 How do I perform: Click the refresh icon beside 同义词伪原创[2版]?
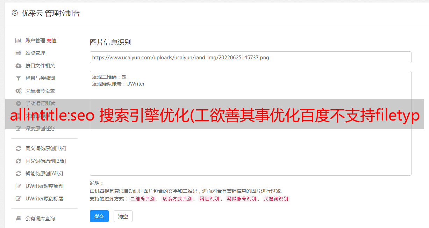(x=19, y=161)
